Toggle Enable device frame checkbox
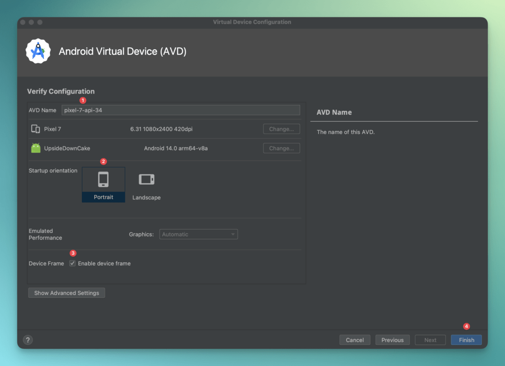The height and width of the screenshot is (366, 505). point(72,264)
